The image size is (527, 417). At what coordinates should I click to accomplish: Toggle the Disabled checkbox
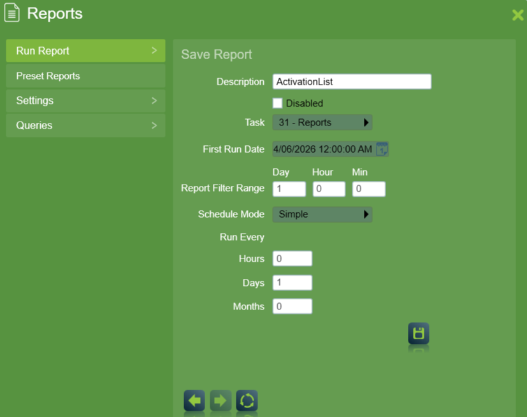click(277, 103)
